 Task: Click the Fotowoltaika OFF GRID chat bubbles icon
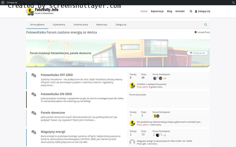point(34,75)
